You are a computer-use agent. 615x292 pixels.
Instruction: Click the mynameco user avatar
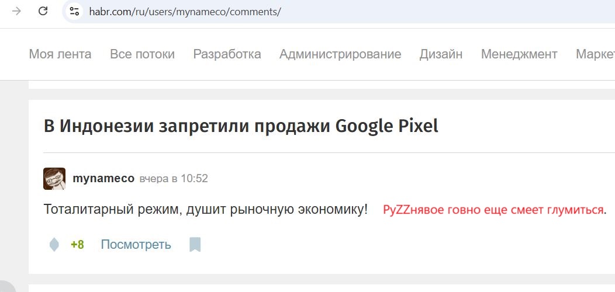click(54, 179)
